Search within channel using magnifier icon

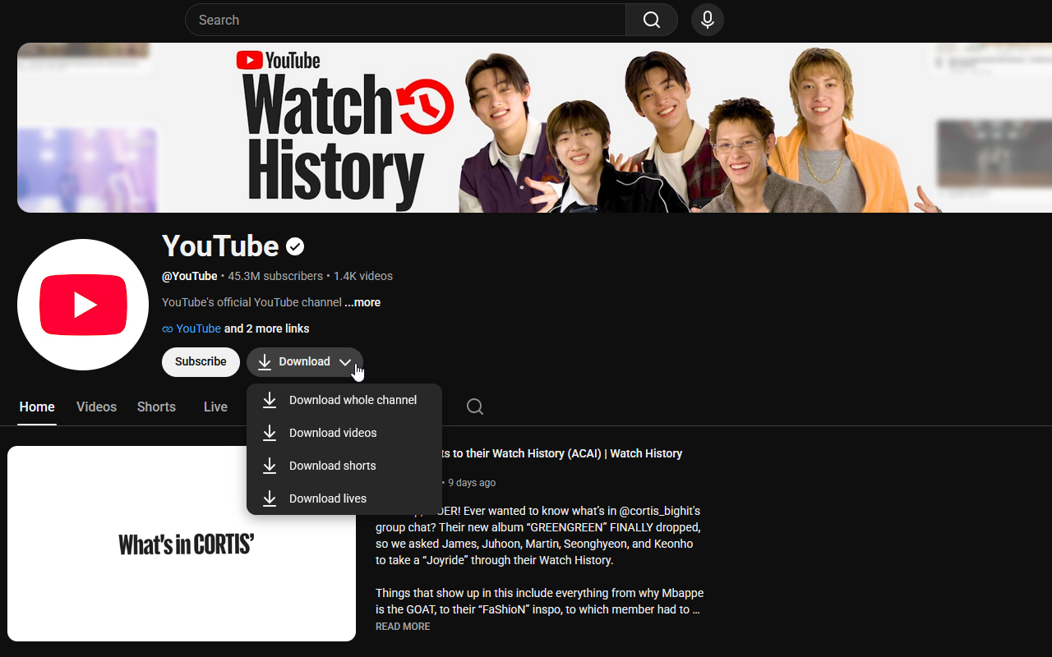(475, 407)
